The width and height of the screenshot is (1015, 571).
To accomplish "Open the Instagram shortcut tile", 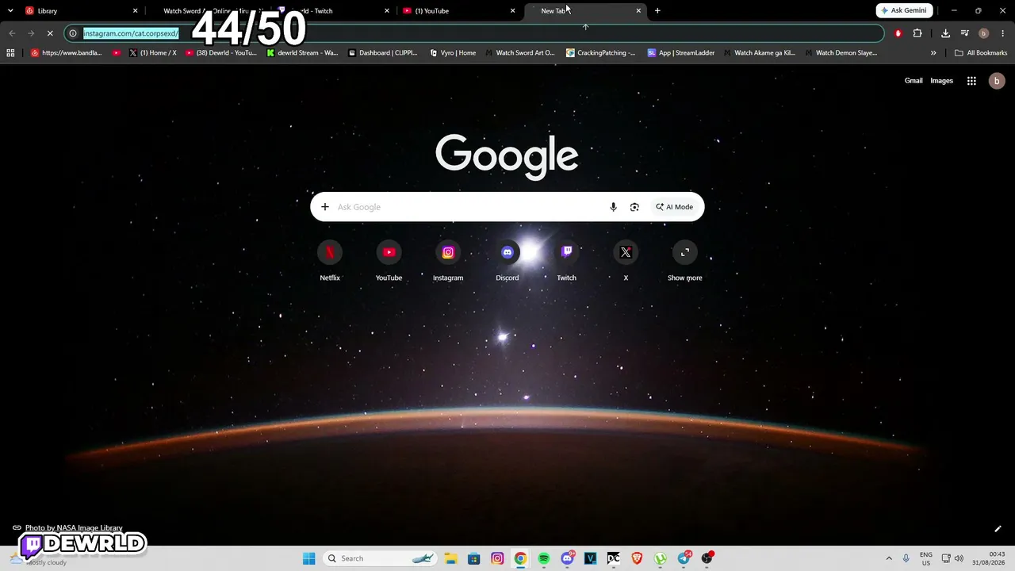I will (448, 260).
